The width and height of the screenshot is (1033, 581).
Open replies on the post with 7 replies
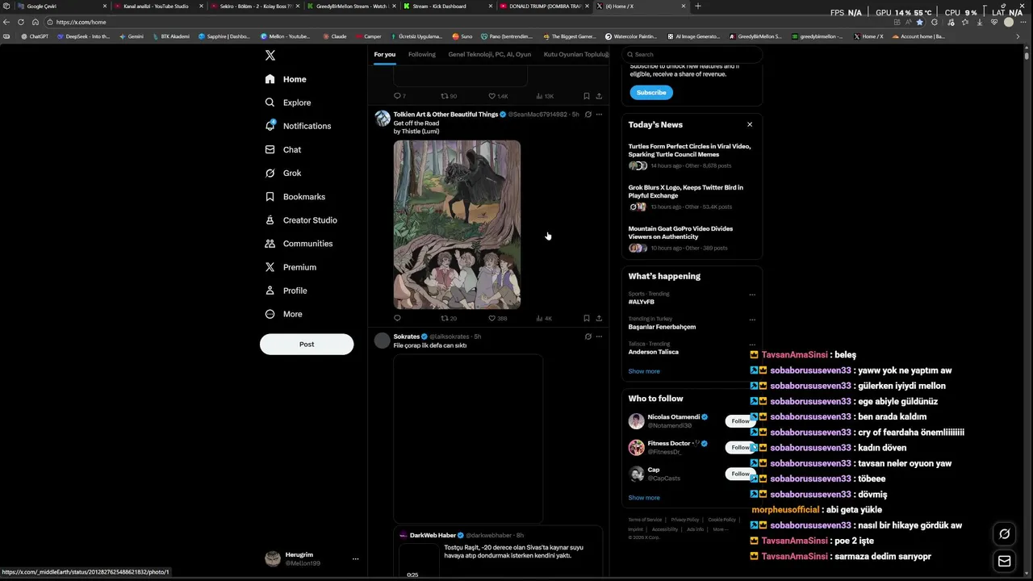399,96
